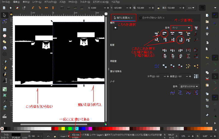Viewport: 219px width, 139px height.
Task: Select the Ellipse circle tool
Action: [5, 36]
